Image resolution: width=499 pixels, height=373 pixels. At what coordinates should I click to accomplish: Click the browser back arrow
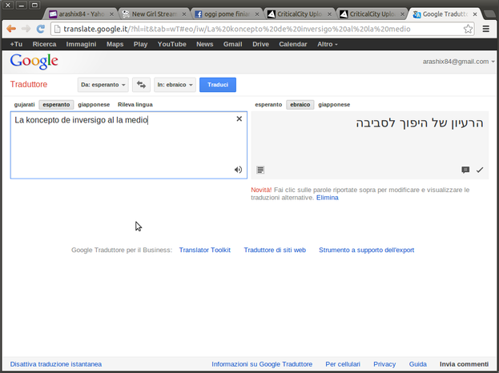click(x=11, y=29)
